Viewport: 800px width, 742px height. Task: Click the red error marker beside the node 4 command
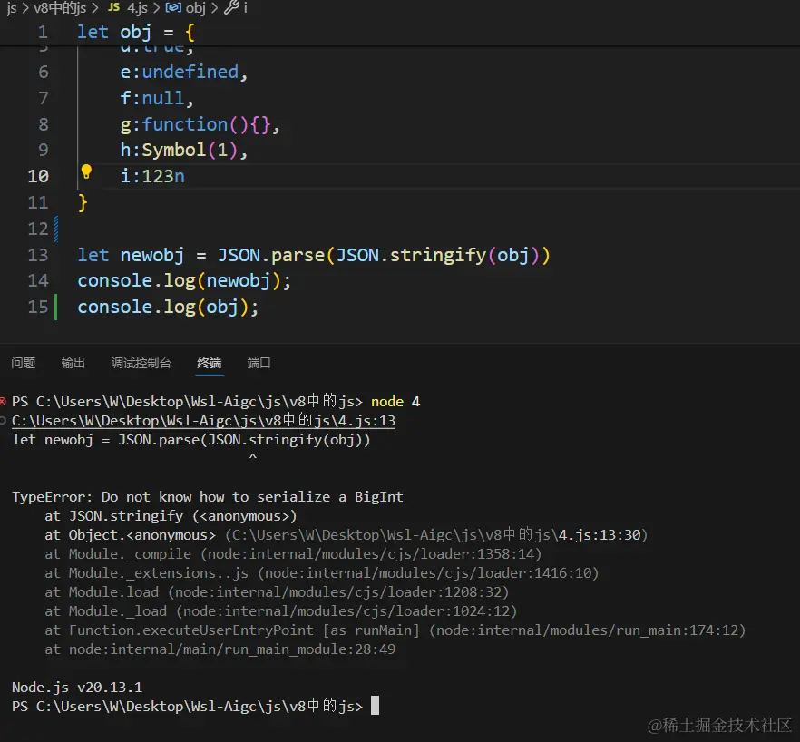click(3, 402)
